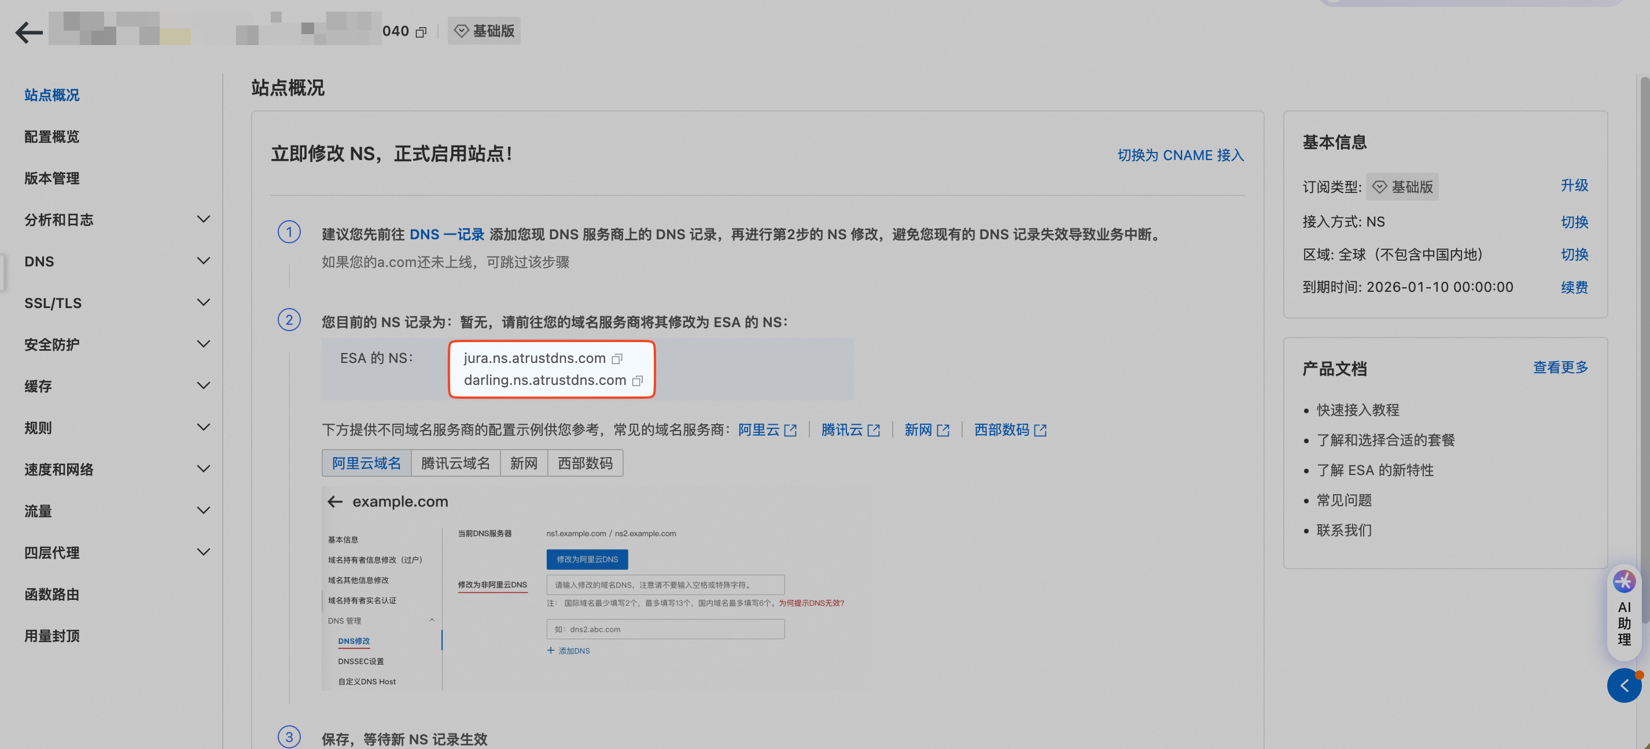
Task: Click the back arrow at top left
Action: pos(29,32)
